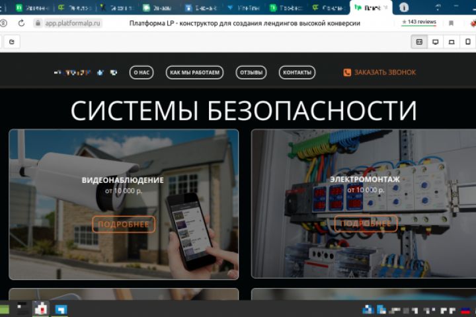This screenshot has width=476, height=317.
Task: Go to the ОТЗЫВЫ section
Action: click(251, 73)
